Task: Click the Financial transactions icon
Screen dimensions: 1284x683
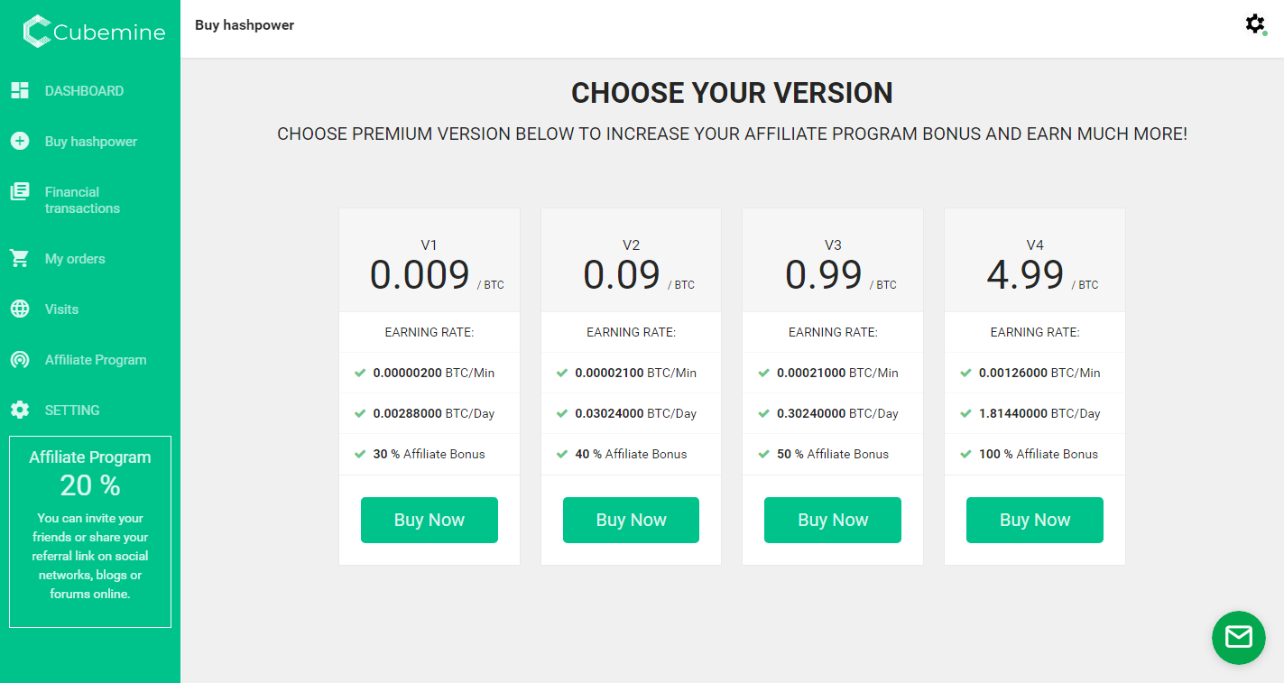Action: click(20, 191)
